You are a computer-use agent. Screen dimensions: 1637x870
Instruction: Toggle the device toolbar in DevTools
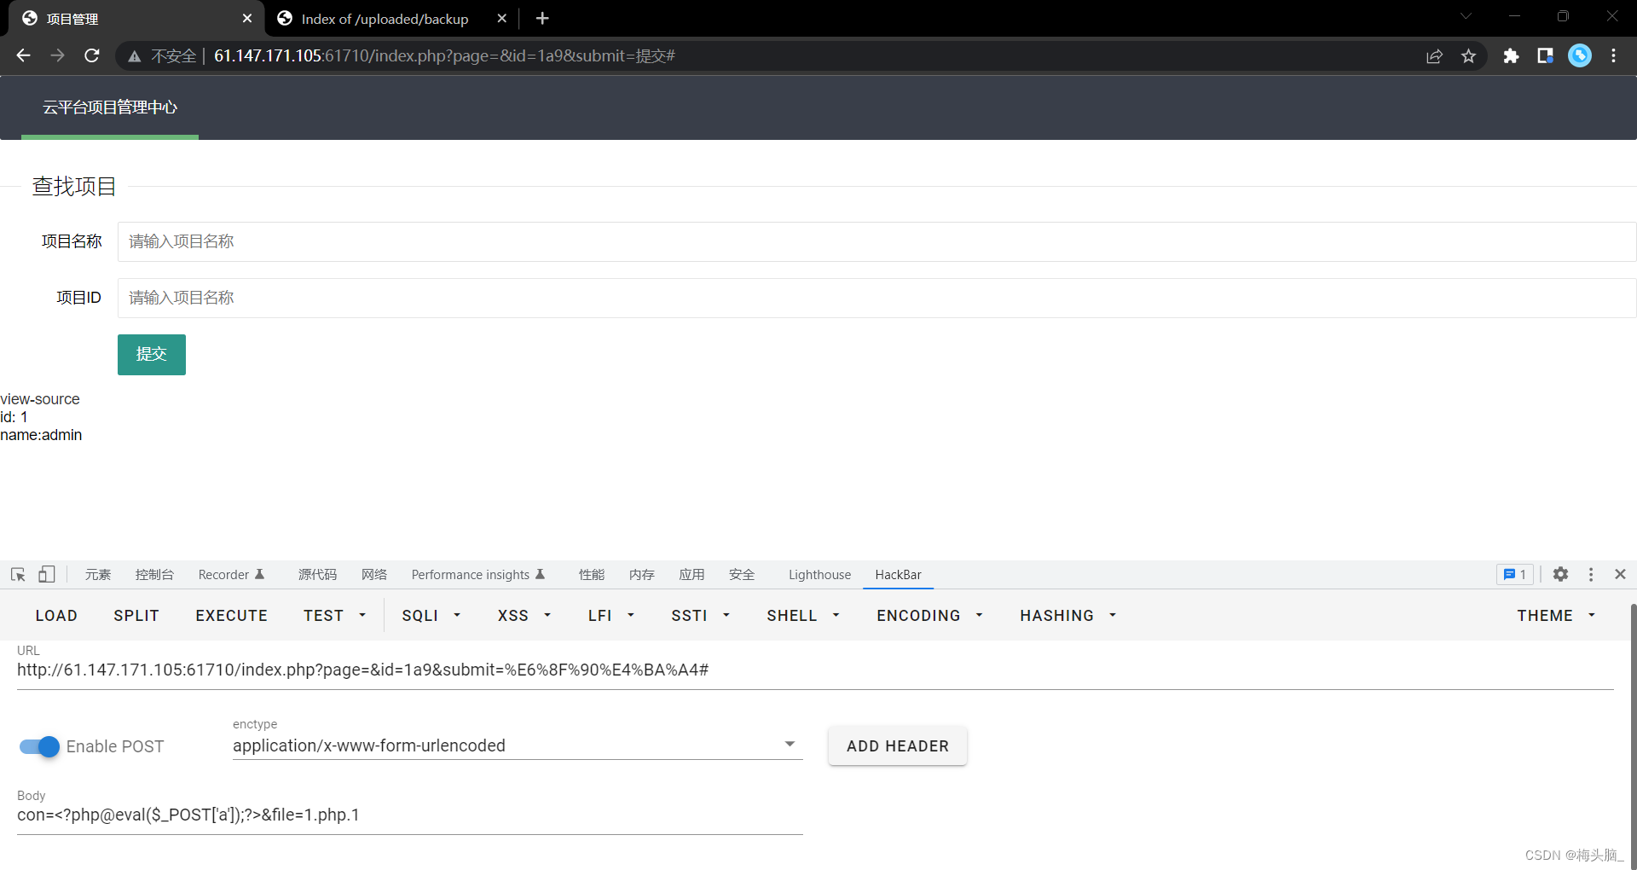coord(47,574)
